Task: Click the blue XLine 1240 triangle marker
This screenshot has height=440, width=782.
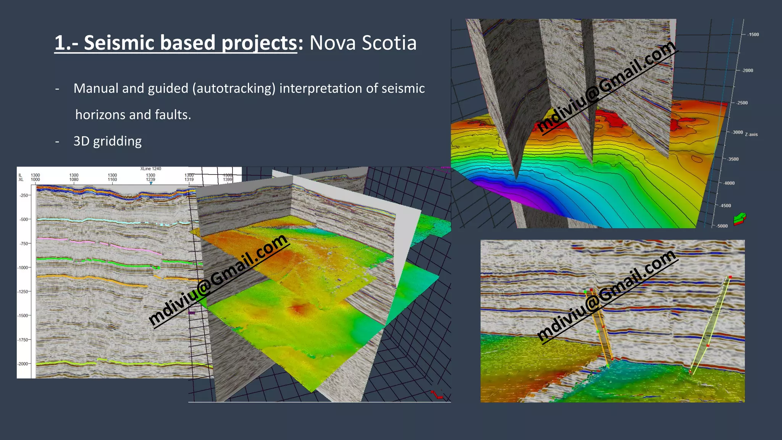Action: click(151, 183)
